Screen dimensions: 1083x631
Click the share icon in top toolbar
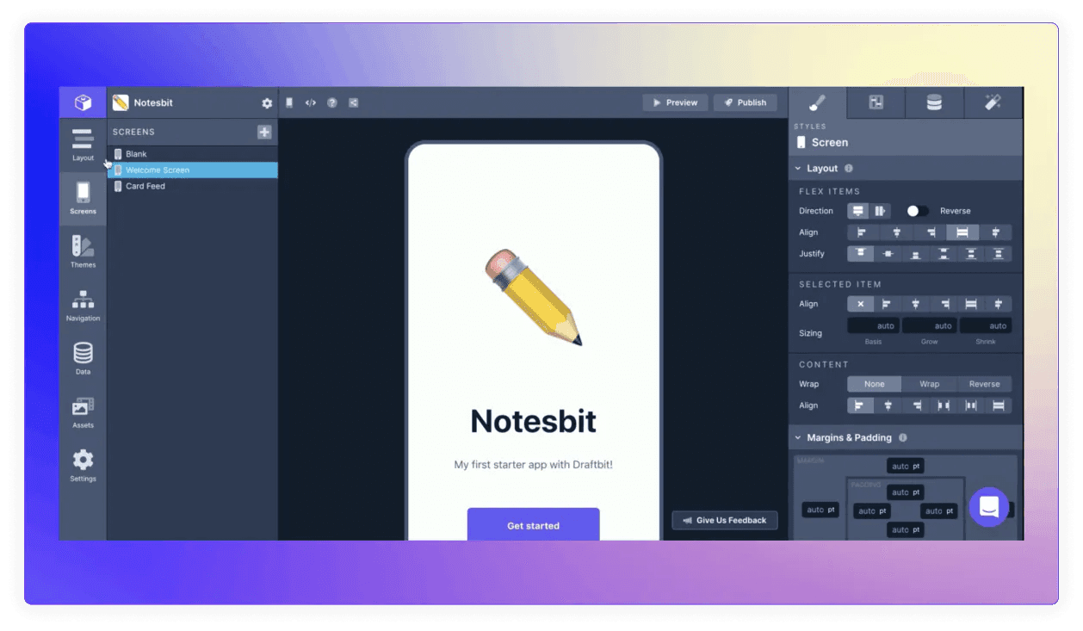(354, 102)
